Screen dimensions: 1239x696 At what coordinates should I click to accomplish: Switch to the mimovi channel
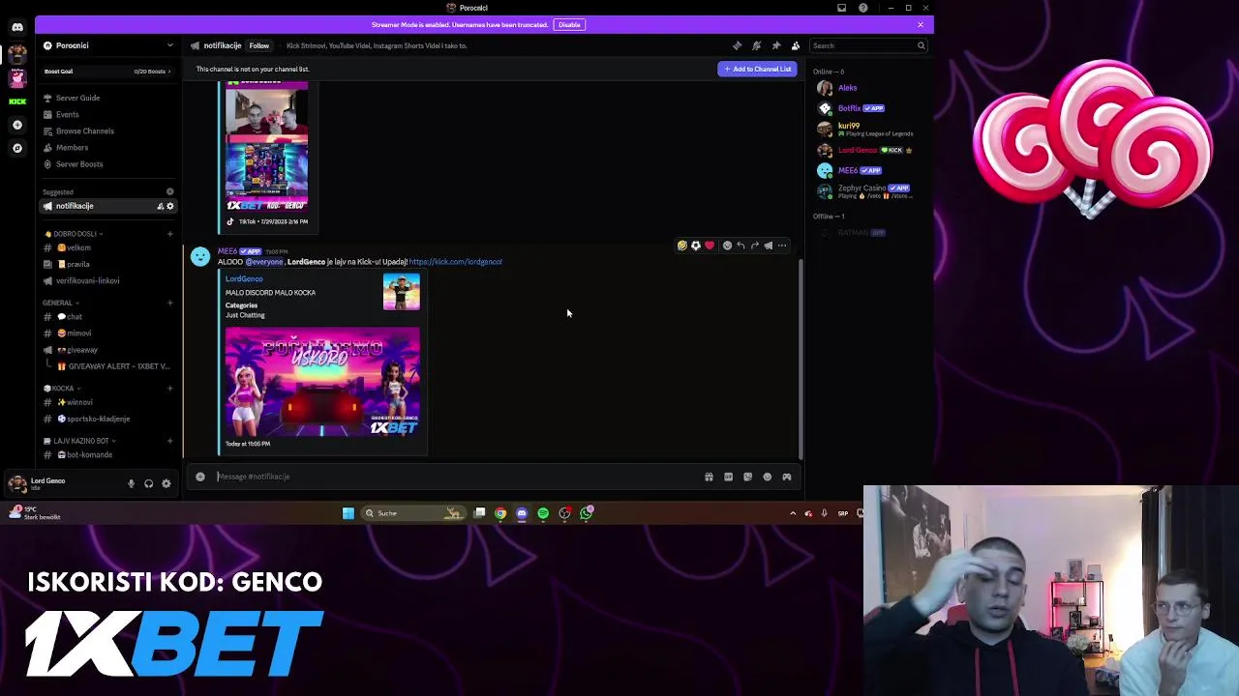106,333
